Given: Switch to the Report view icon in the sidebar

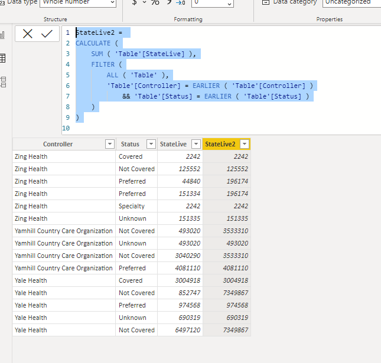Looking at the screenshot, I should click(x=2, y=35).
